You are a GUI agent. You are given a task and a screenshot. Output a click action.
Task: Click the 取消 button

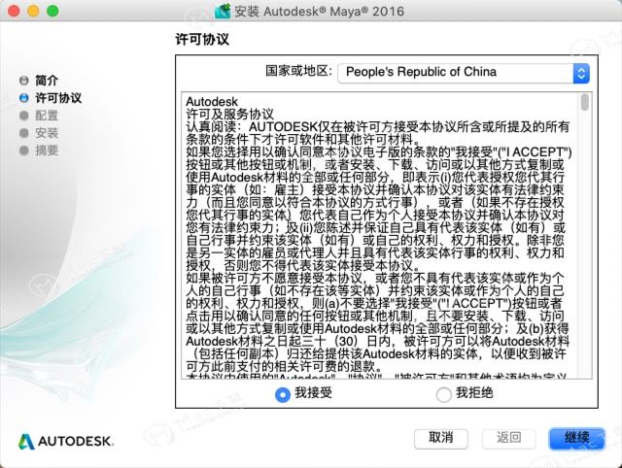point(441,439)
